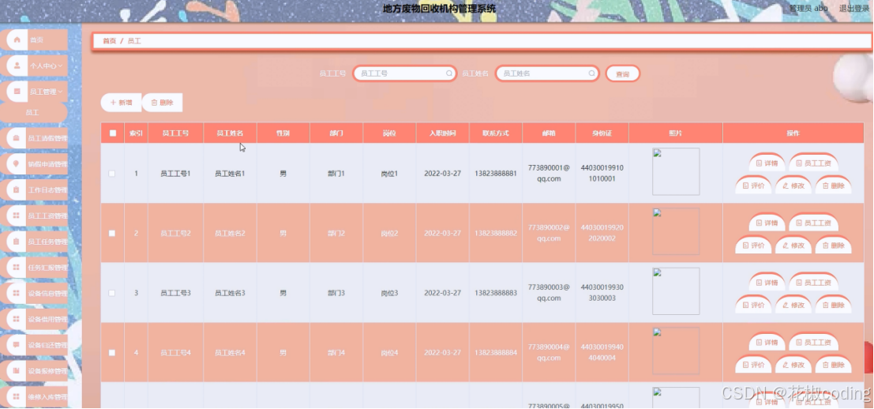874x409 pixels.
Task: Click 删除 in row of 员工姓名1
Action: tap(833, 186)
